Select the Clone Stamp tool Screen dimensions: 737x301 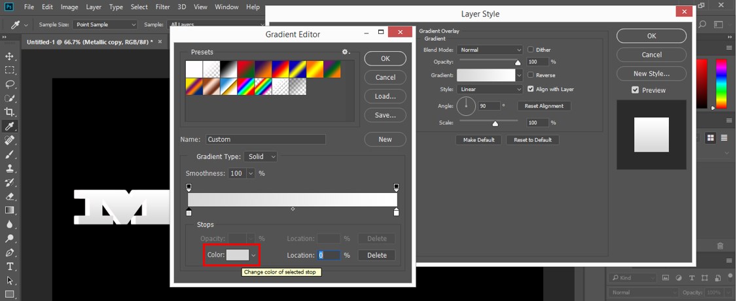click(9, 168)
